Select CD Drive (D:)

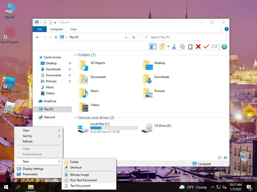click(x=157, y=128)
